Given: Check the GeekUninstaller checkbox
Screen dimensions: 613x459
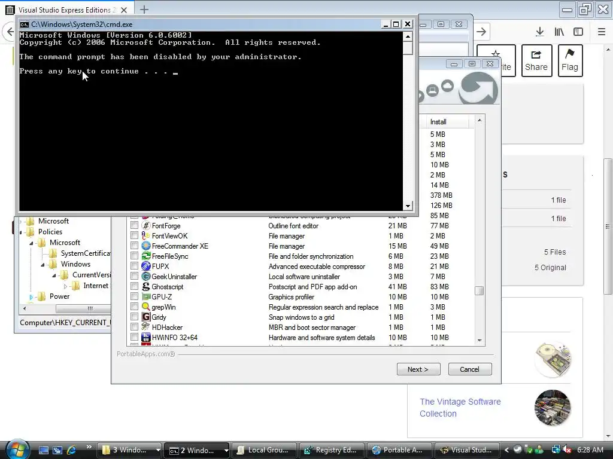Looking at the screenshot, I should click(134, 276).
